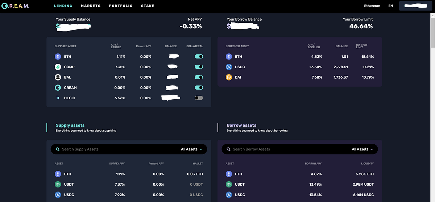The height and width of the screenshot is (202, 435).
Task: Click the BORROW APY column header
Action: click(313, 164)
